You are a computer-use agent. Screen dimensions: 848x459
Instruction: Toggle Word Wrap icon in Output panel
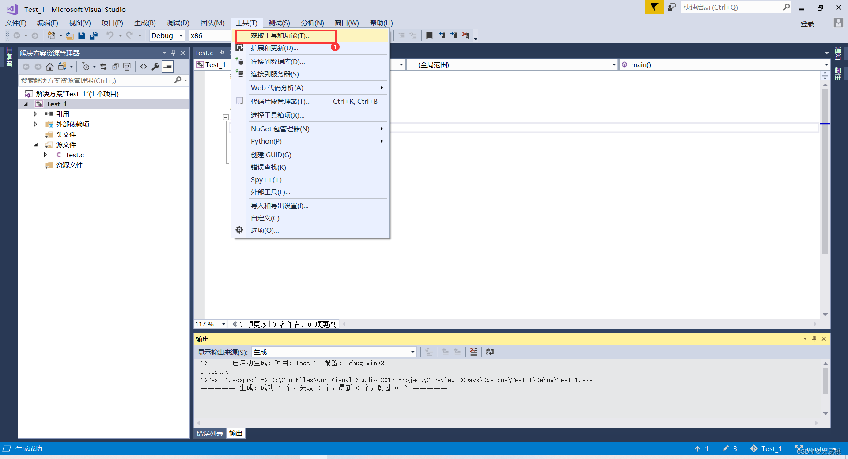pos(489,352)
